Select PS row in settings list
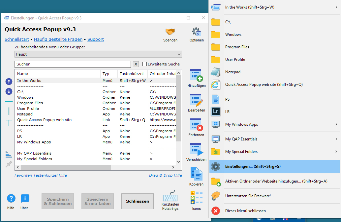 click(96, 131)
